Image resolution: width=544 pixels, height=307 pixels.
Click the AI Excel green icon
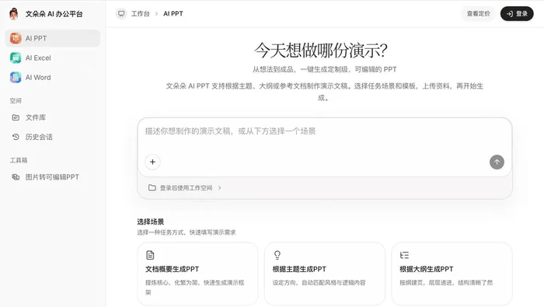pyautogui.click(x=16, y=58)
